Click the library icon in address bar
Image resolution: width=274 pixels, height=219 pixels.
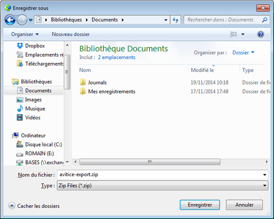[39, 19]
